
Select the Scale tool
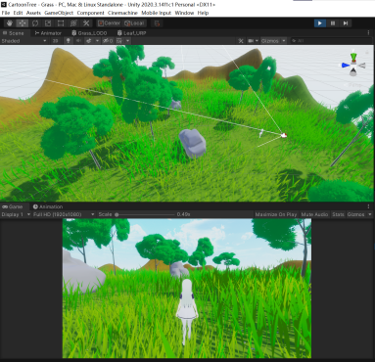tap(48, 23)
